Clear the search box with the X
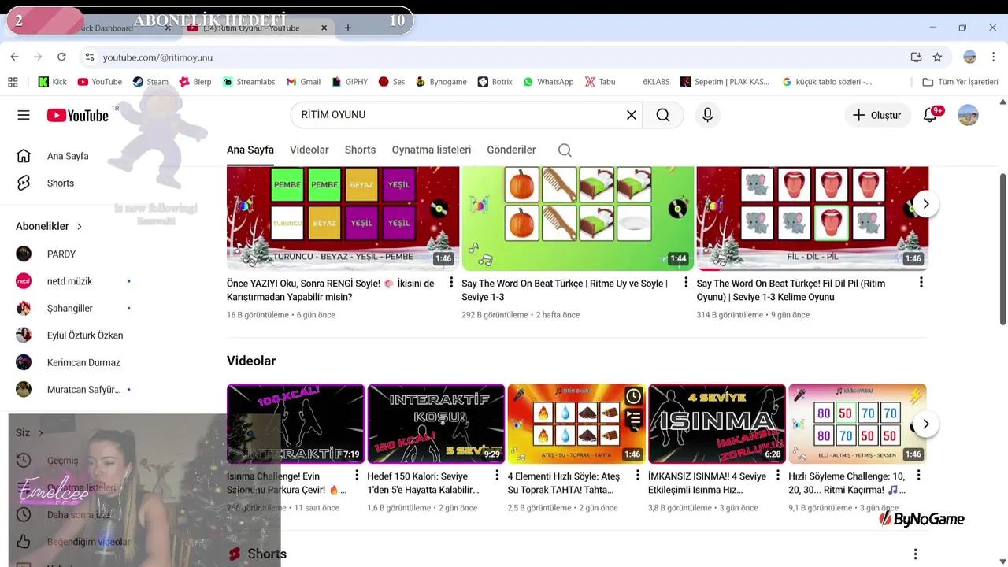 tap(632, 115)
